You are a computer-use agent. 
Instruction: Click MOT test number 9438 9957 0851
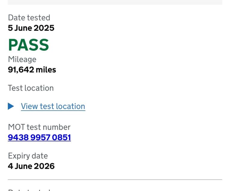click(x=39, y=137)
